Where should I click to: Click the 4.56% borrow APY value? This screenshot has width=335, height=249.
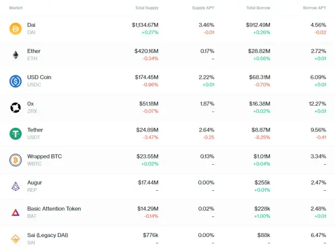click(318, 25)
